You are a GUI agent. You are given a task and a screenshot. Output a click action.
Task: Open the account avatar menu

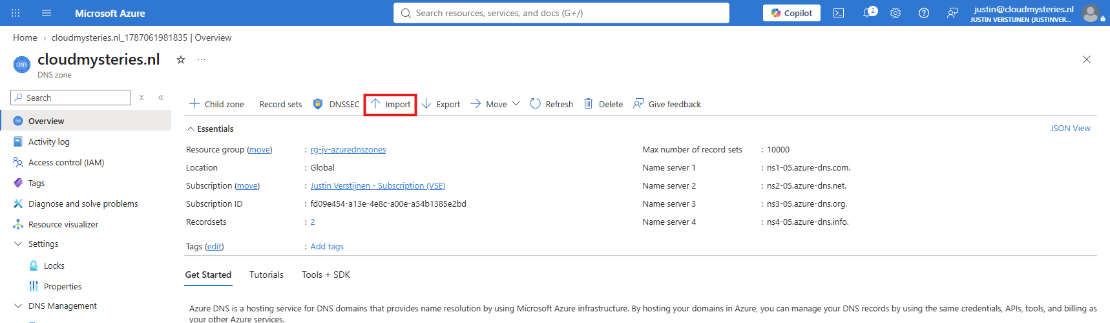click(1091, 13)
